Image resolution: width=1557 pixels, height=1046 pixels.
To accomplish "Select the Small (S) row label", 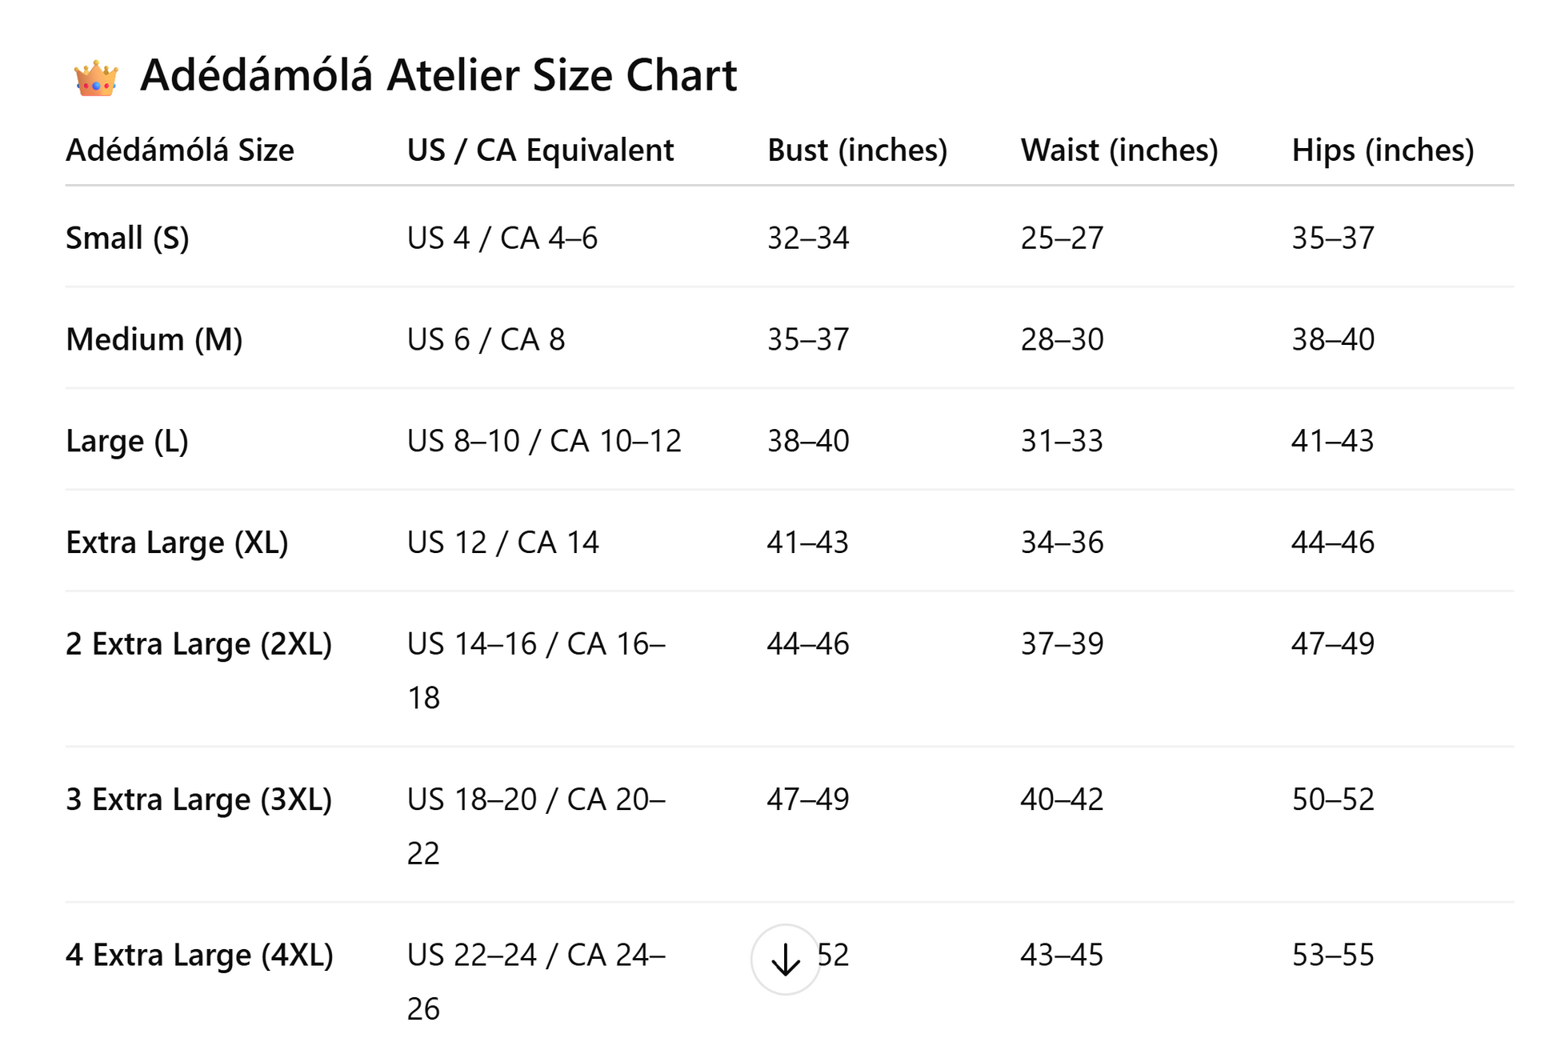I will (127, 238).
